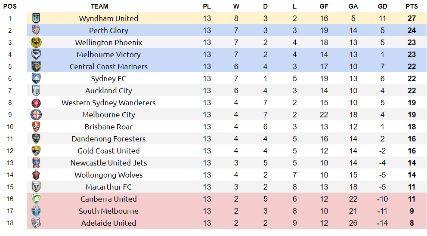Sort by GD column header

coord(382,6)
